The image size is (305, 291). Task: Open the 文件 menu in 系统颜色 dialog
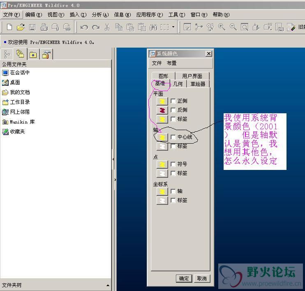click(x=157, y=63)
